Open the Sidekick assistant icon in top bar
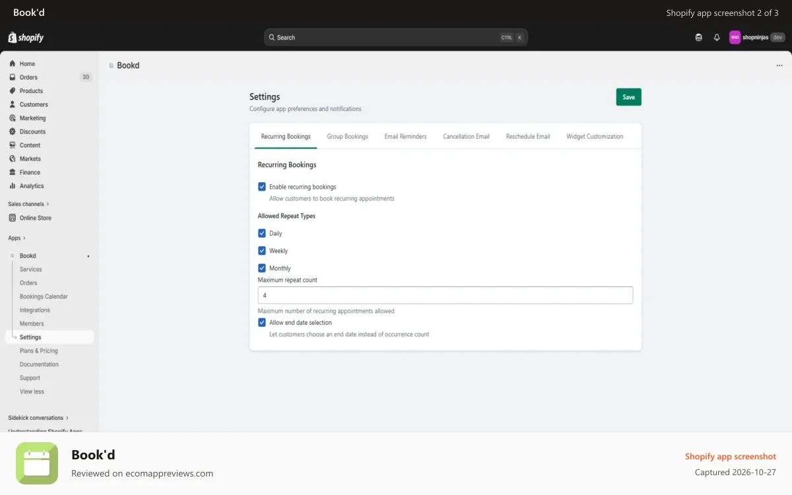Screen dimensions: 792x495 699,38
